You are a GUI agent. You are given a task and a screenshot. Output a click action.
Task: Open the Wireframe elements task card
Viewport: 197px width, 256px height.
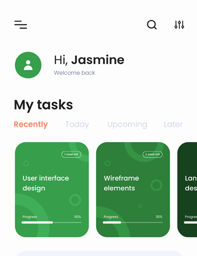[133, 190]
